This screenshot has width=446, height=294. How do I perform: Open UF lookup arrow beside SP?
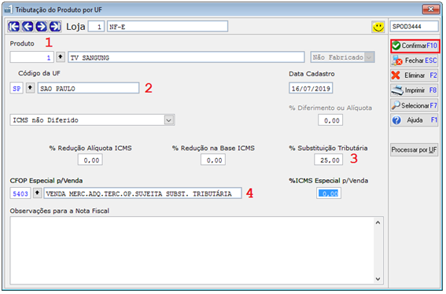coord(30,88)
